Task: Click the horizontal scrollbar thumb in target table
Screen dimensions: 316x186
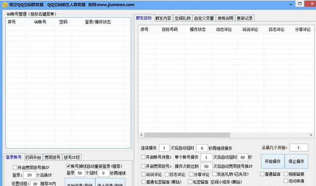Action: (x=187, y=135)
